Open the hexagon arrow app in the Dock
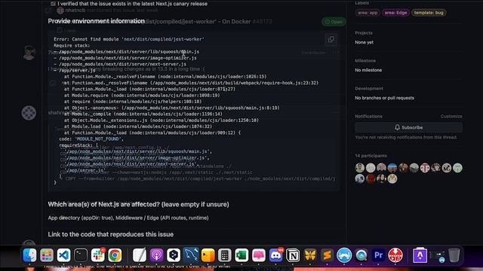Screen dimensions: 483x271 pos(174,255)
